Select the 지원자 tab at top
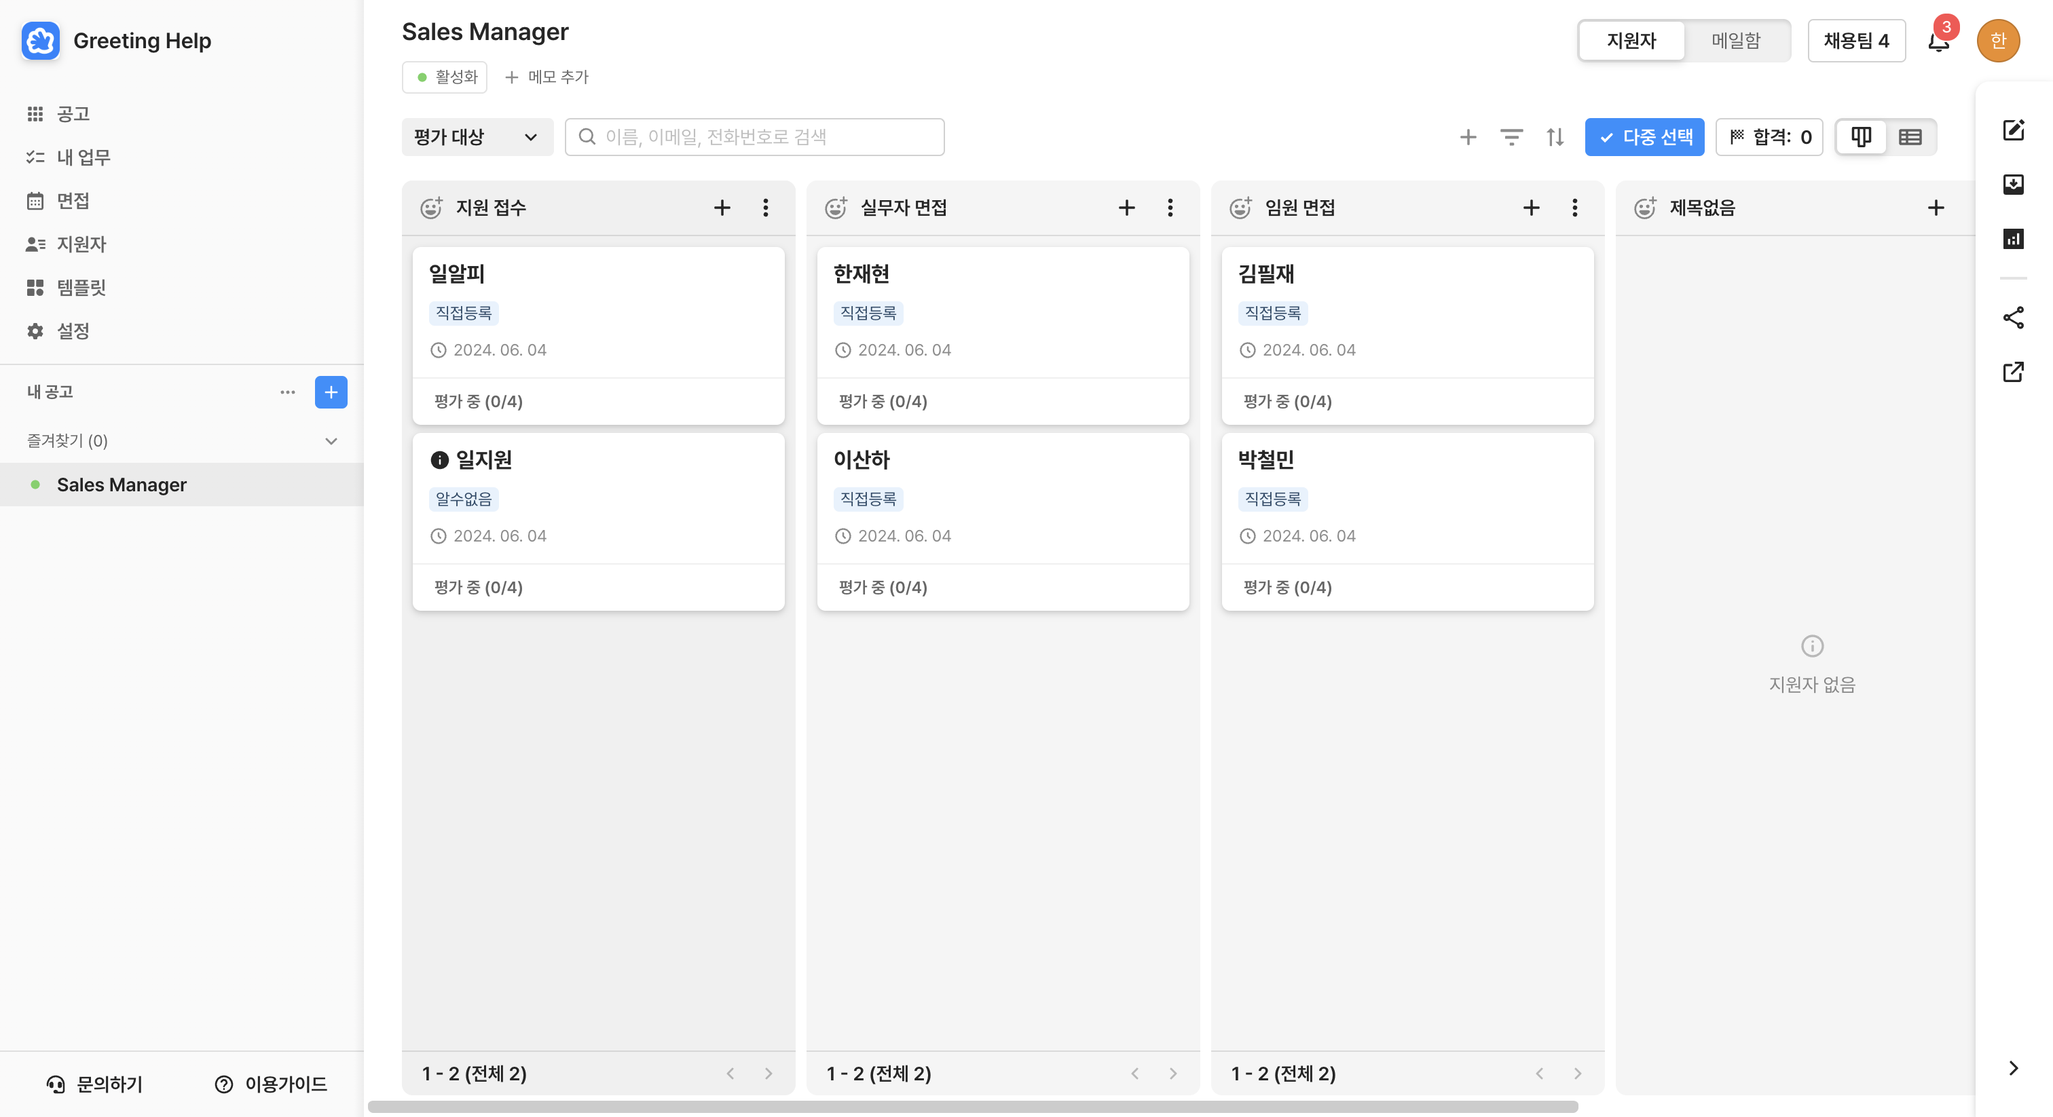 coord(1631,41)
